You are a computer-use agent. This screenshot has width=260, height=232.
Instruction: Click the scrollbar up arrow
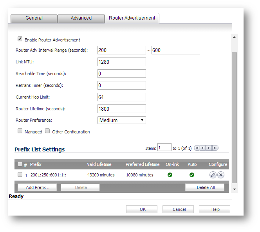234,37
